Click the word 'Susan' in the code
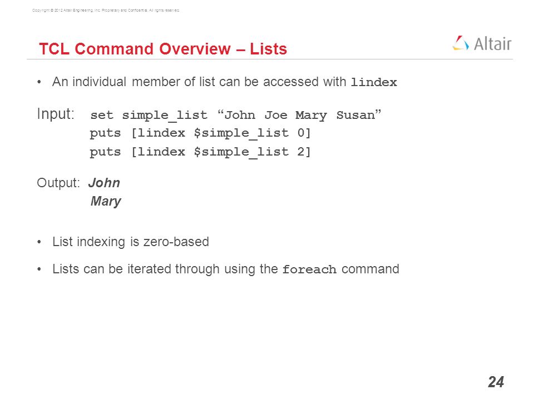Image resolution: width=534 pixels, height=400 pixels. click(355, 116)
